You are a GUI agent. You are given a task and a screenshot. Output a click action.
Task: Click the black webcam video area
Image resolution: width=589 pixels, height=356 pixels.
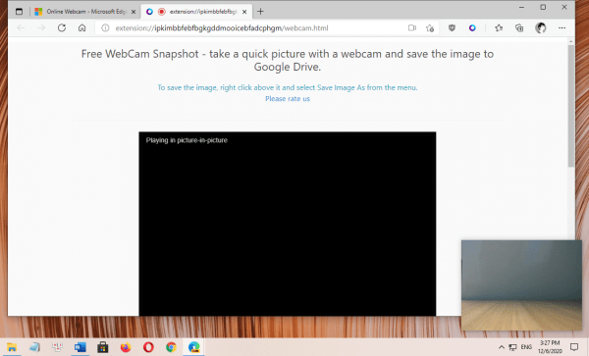pos(288,224)
